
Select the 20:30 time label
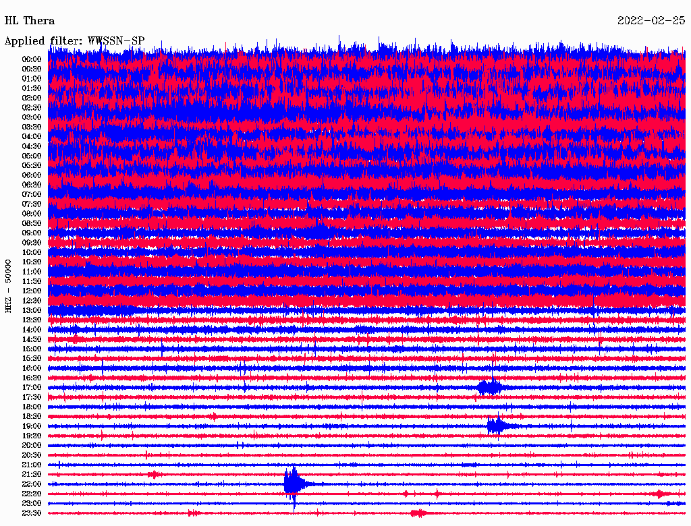click(x=32, y=455)
